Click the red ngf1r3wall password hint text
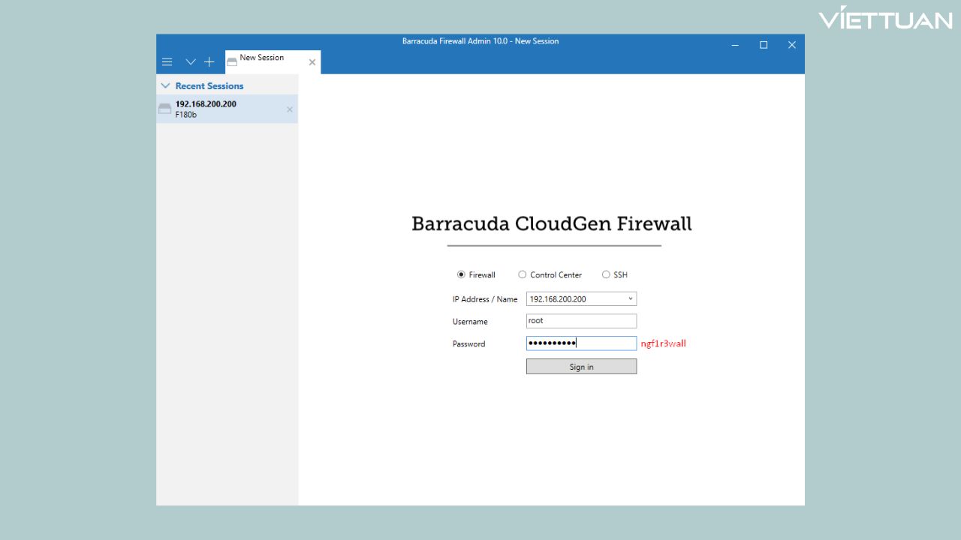The height and width of the screenshot is (540, 961). point(664,343)
